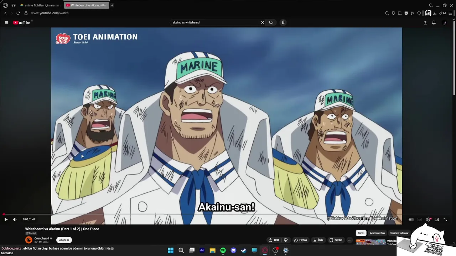
Task: Download the video with İndir button
Action: pos(318,240)
